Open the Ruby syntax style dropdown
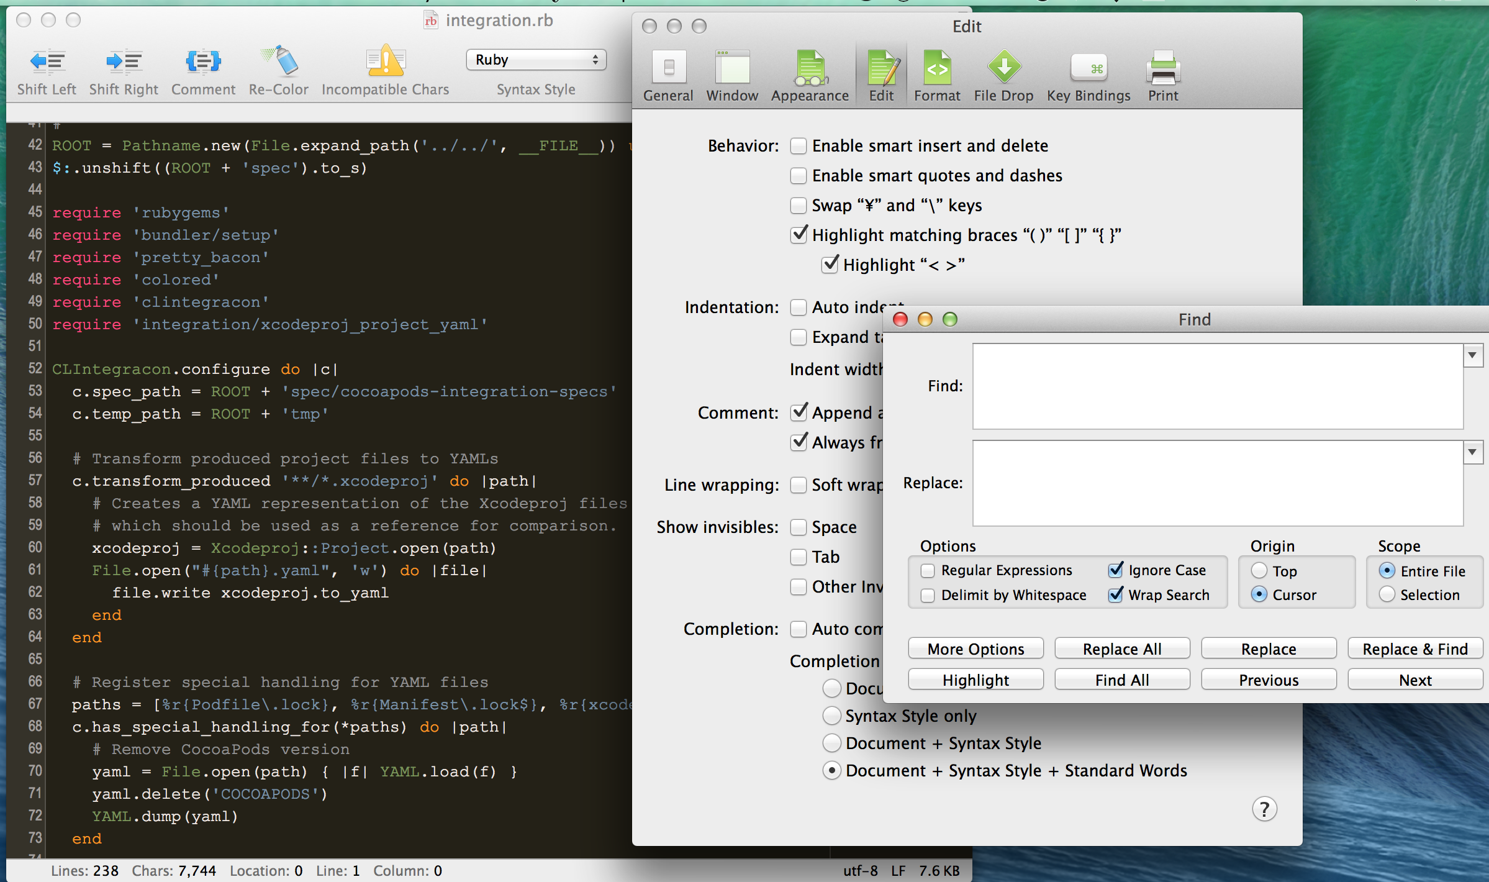Screen dimensions: 1489x882 (536, 60)
